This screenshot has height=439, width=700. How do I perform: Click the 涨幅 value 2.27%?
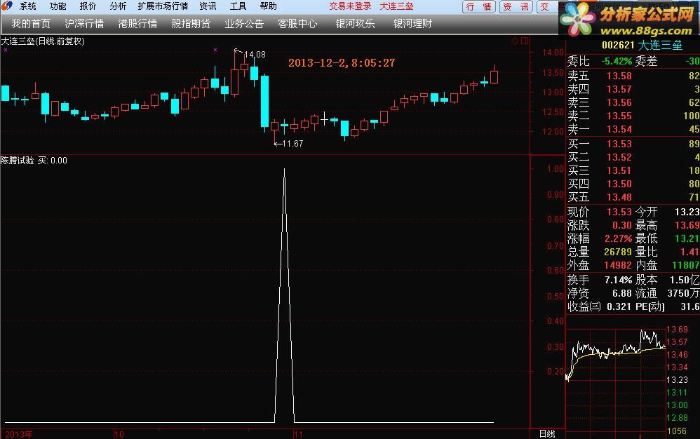pyautogui.click(x=619, y=238)
